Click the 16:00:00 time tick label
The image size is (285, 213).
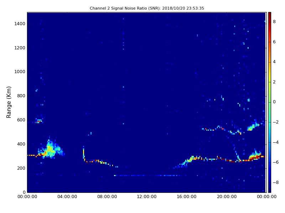tap(187, 197)
